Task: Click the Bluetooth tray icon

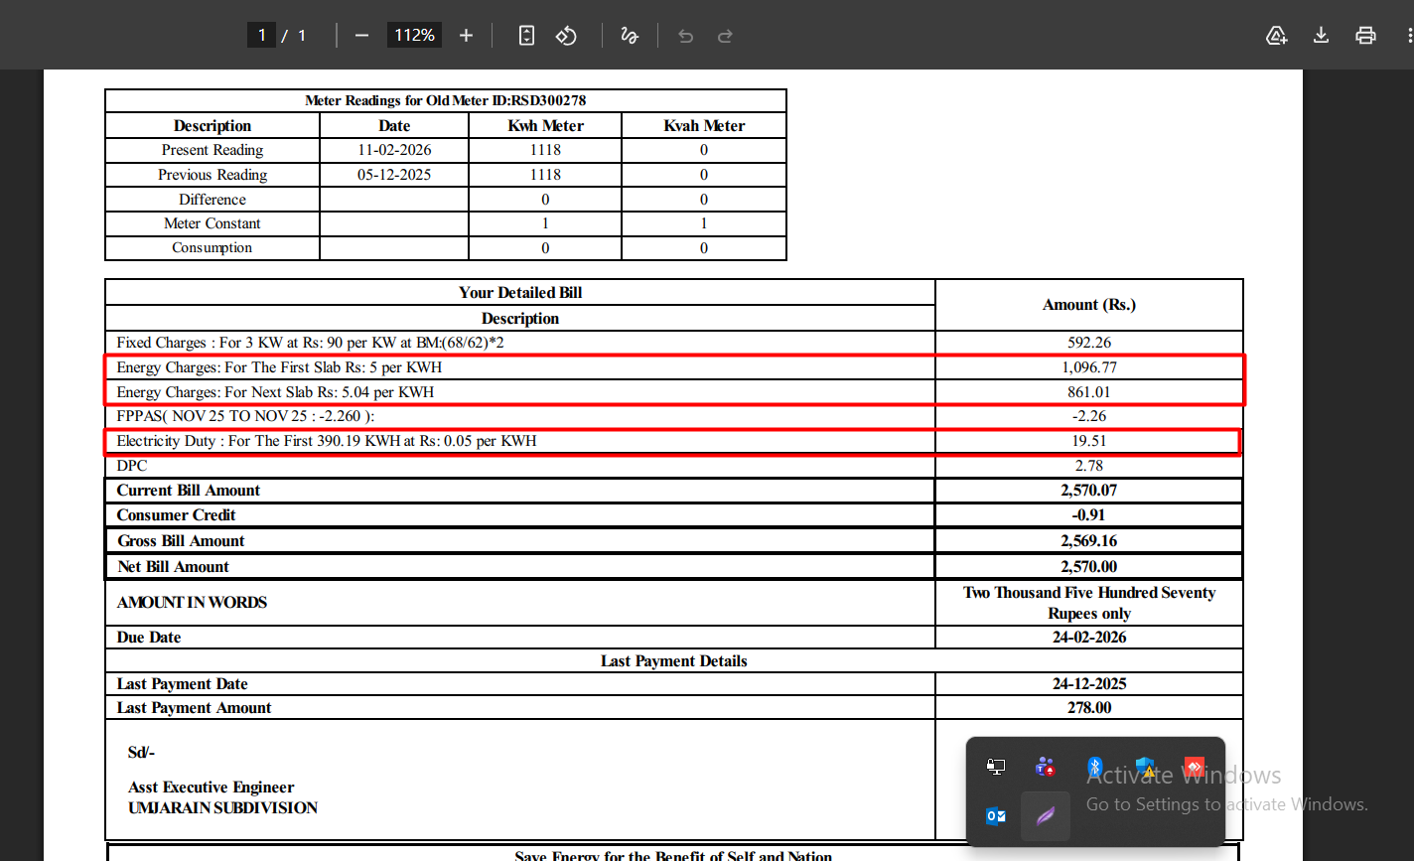Action: (x=1094, y=767)
